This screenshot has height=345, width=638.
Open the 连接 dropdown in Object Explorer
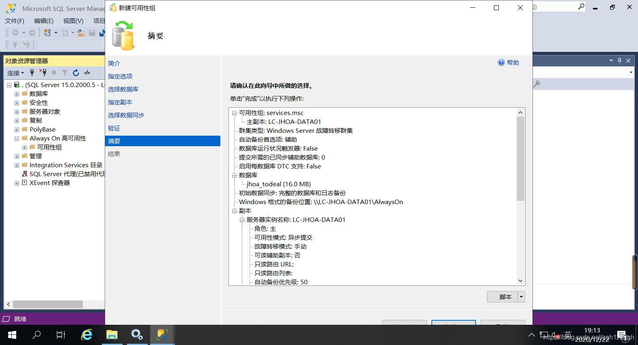(x=15, y=73)
